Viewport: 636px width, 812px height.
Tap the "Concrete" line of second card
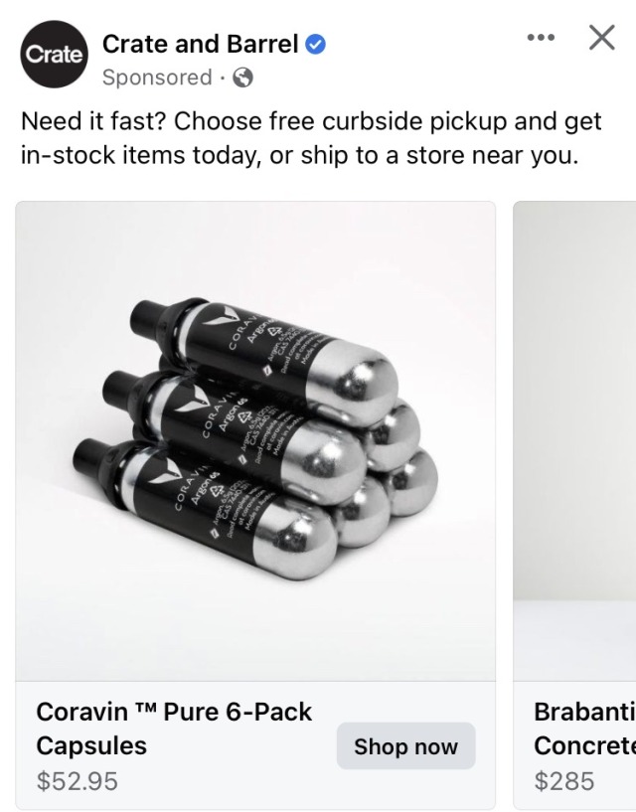[x=584, y=745]
